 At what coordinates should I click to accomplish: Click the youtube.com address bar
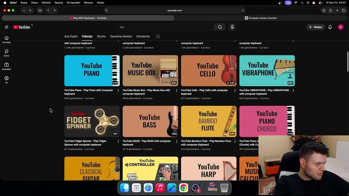(174, 10)
